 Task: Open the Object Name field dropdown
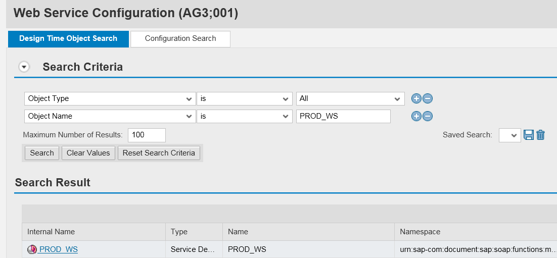(x=110, y=116)
